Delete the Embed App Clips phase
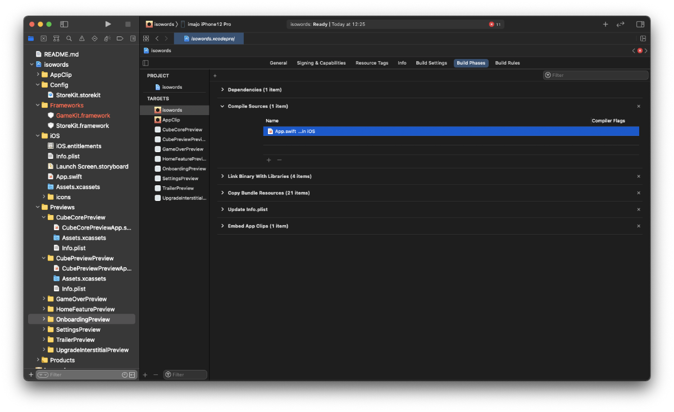This screenshot has height=412, width=674. (x=639, y=226)
